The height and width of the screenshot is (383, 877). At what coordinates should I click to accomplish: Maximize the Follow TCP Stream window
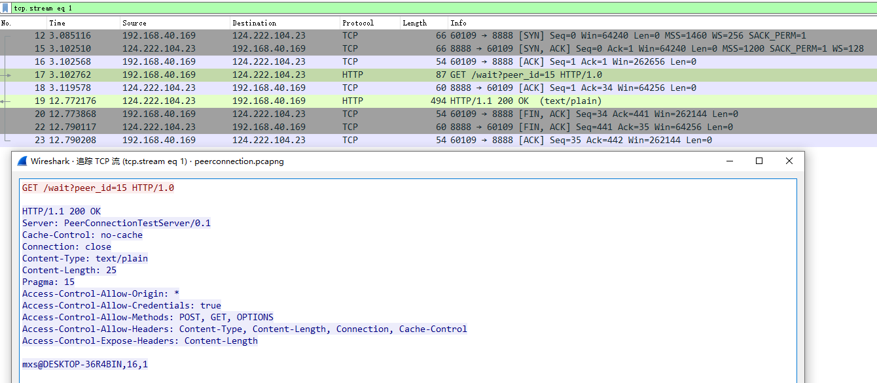759,161
